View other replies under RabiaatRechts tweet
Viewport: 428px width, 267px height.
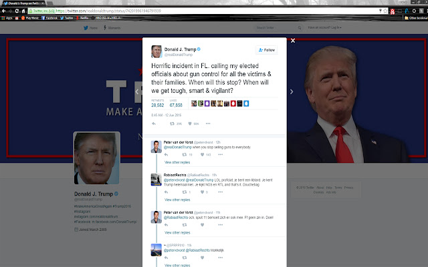point(177,200)
